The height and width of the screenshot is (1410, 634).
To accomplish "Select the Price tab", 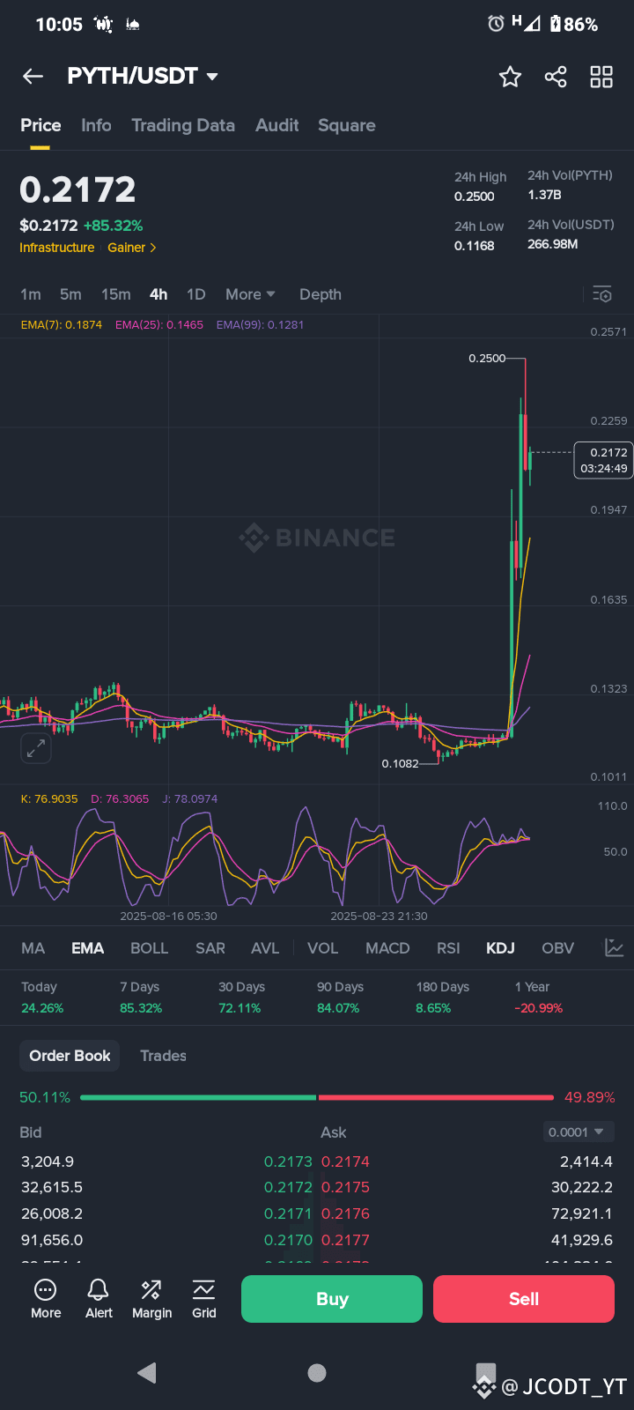I will click(x=41, y=125).
